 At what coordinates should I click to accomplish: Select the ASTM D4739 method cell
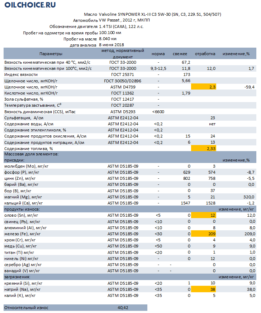(123, 87)
